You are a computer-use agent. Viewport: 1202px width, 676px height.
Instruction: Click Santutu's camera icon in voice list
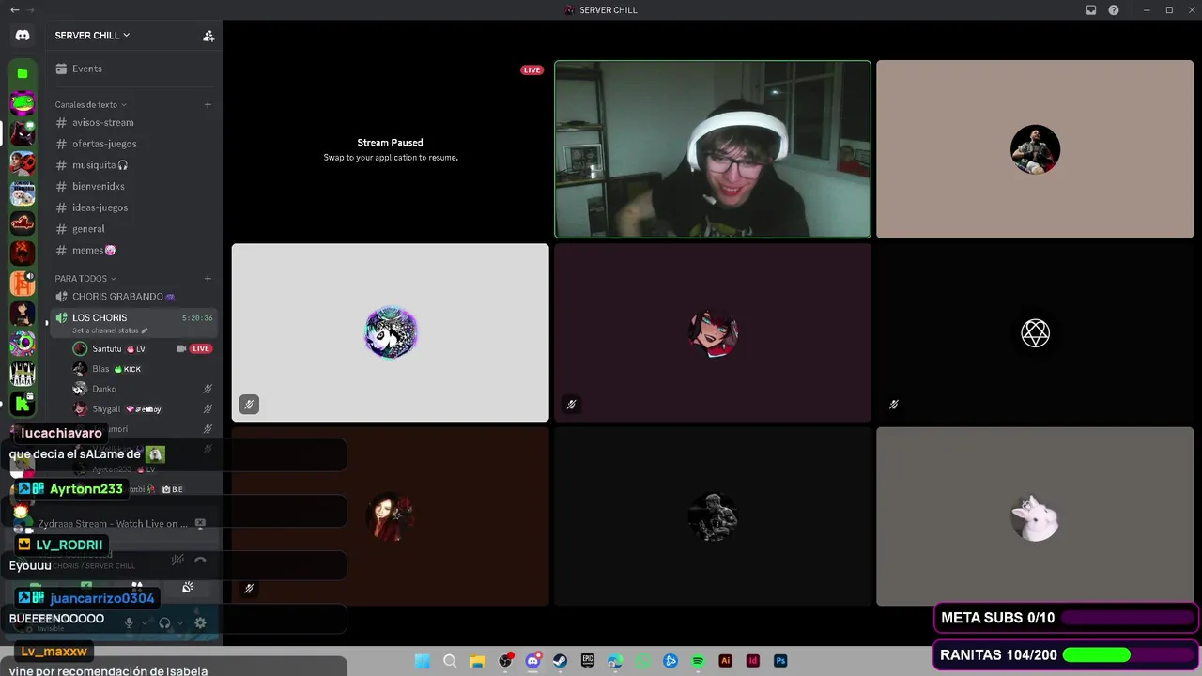point(181,348)
